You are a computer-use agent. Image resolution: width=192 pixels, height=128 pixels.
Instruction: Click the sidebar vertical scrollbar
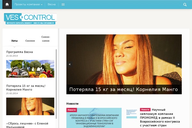click(56, 84)
